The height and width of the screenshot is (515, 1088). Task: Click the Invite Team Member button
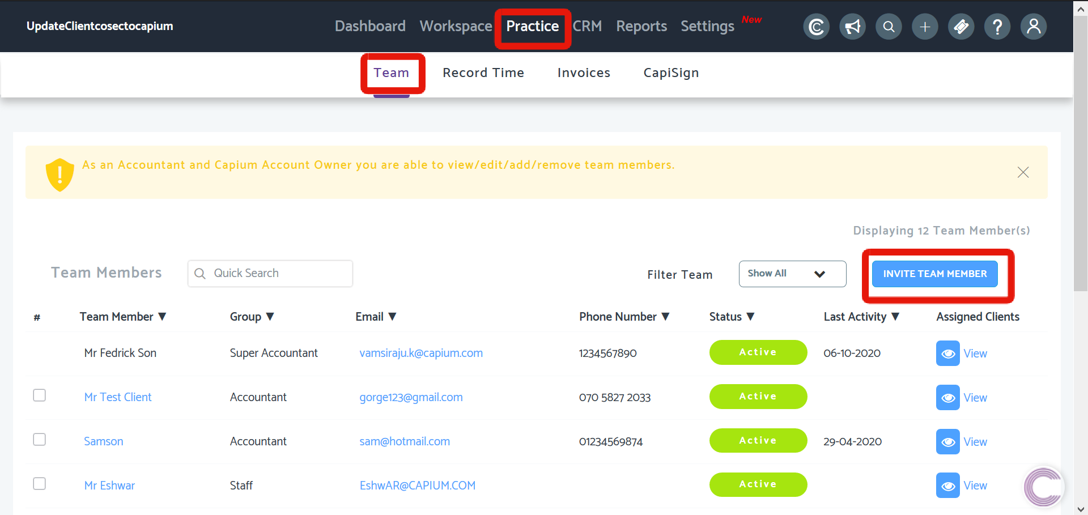click(934, 274)
